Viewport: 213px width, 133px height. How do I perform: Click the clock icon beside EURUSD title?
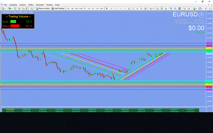(201, 15)
